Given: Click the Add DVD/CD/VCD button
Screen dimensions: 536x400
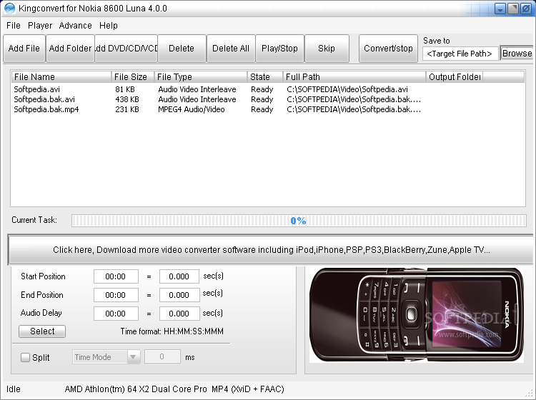Looking at the screenshot, I should [126, 49].
